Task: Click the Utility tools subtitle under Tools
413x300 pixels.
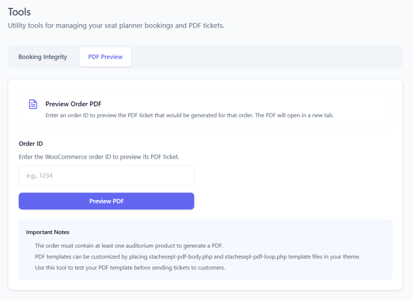Action: pyautogui.click(x=116, y=26)
